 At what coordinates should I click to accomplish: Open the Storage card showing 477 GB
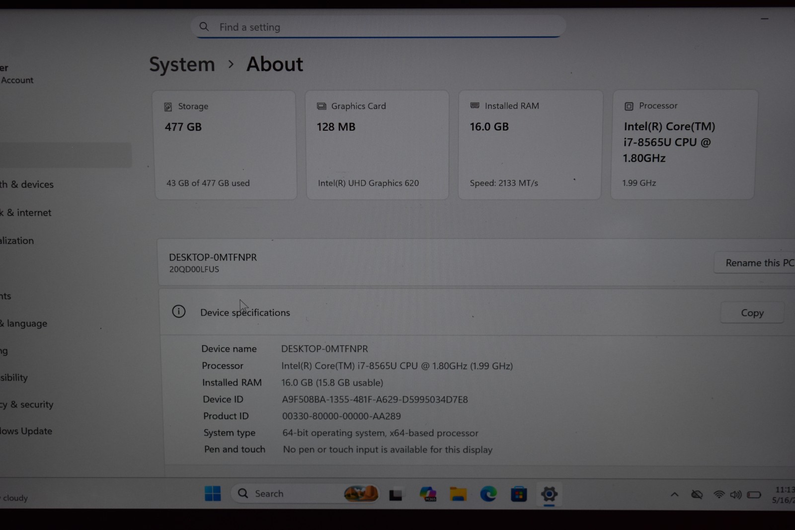click(x=226, y=145)
